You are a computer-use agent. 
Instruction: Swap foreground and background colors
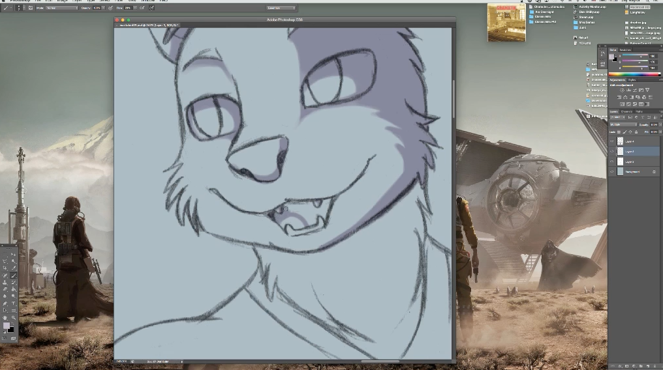(13, 323)
